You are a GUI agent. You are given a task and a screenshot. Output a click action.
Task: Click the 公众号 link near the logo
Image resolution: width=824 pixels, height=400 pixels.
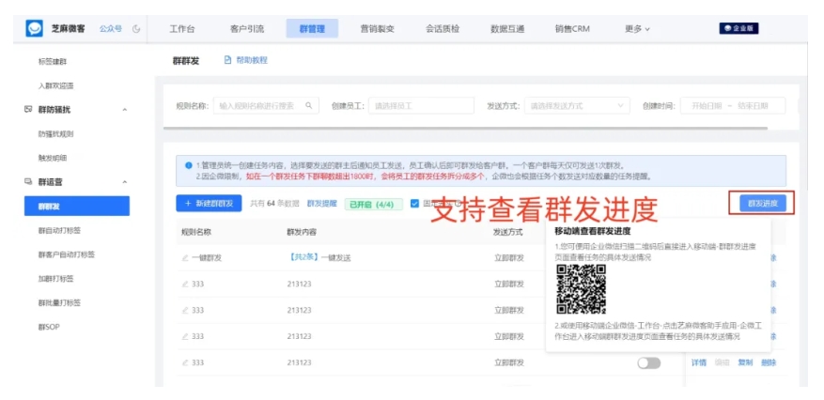click(111, 29)
